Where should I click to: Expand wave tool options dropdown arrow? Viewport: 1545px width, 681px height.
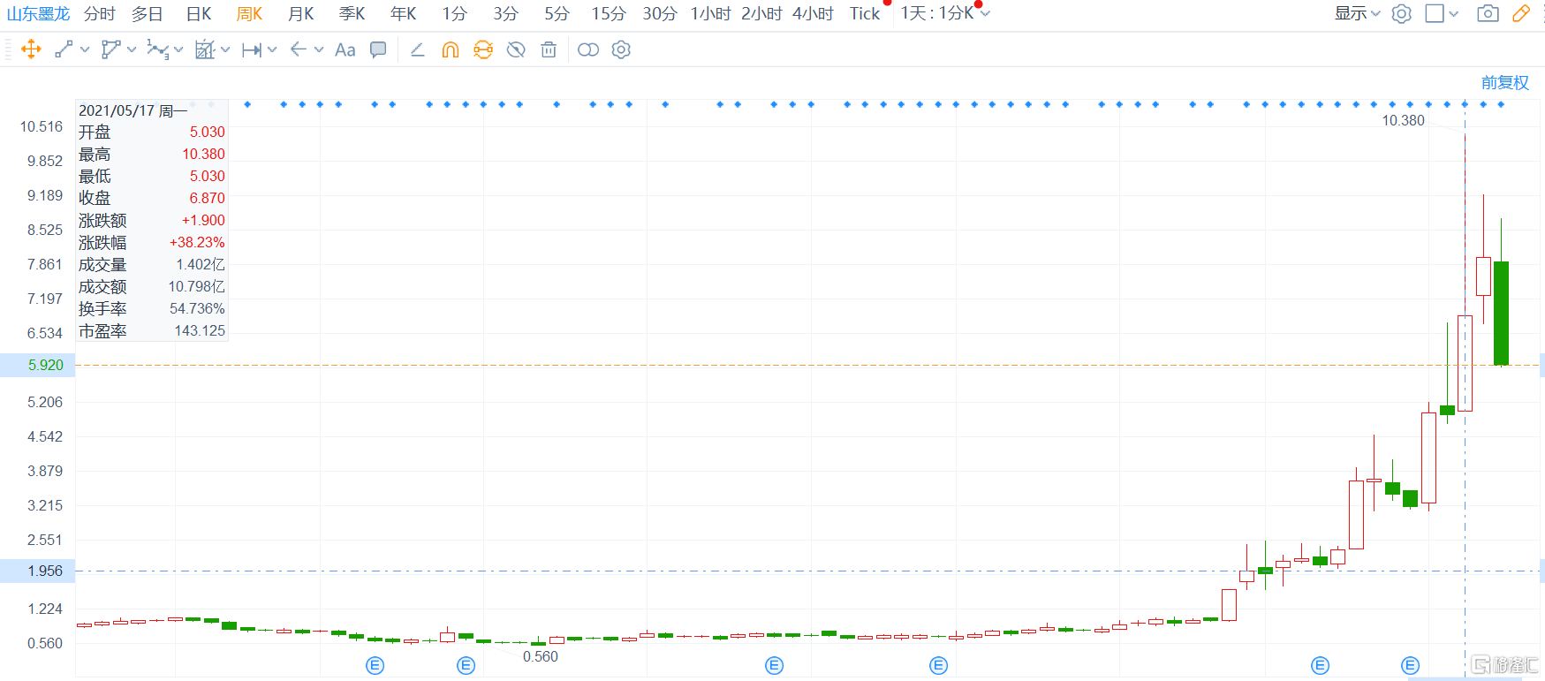(x=178, y=49)
